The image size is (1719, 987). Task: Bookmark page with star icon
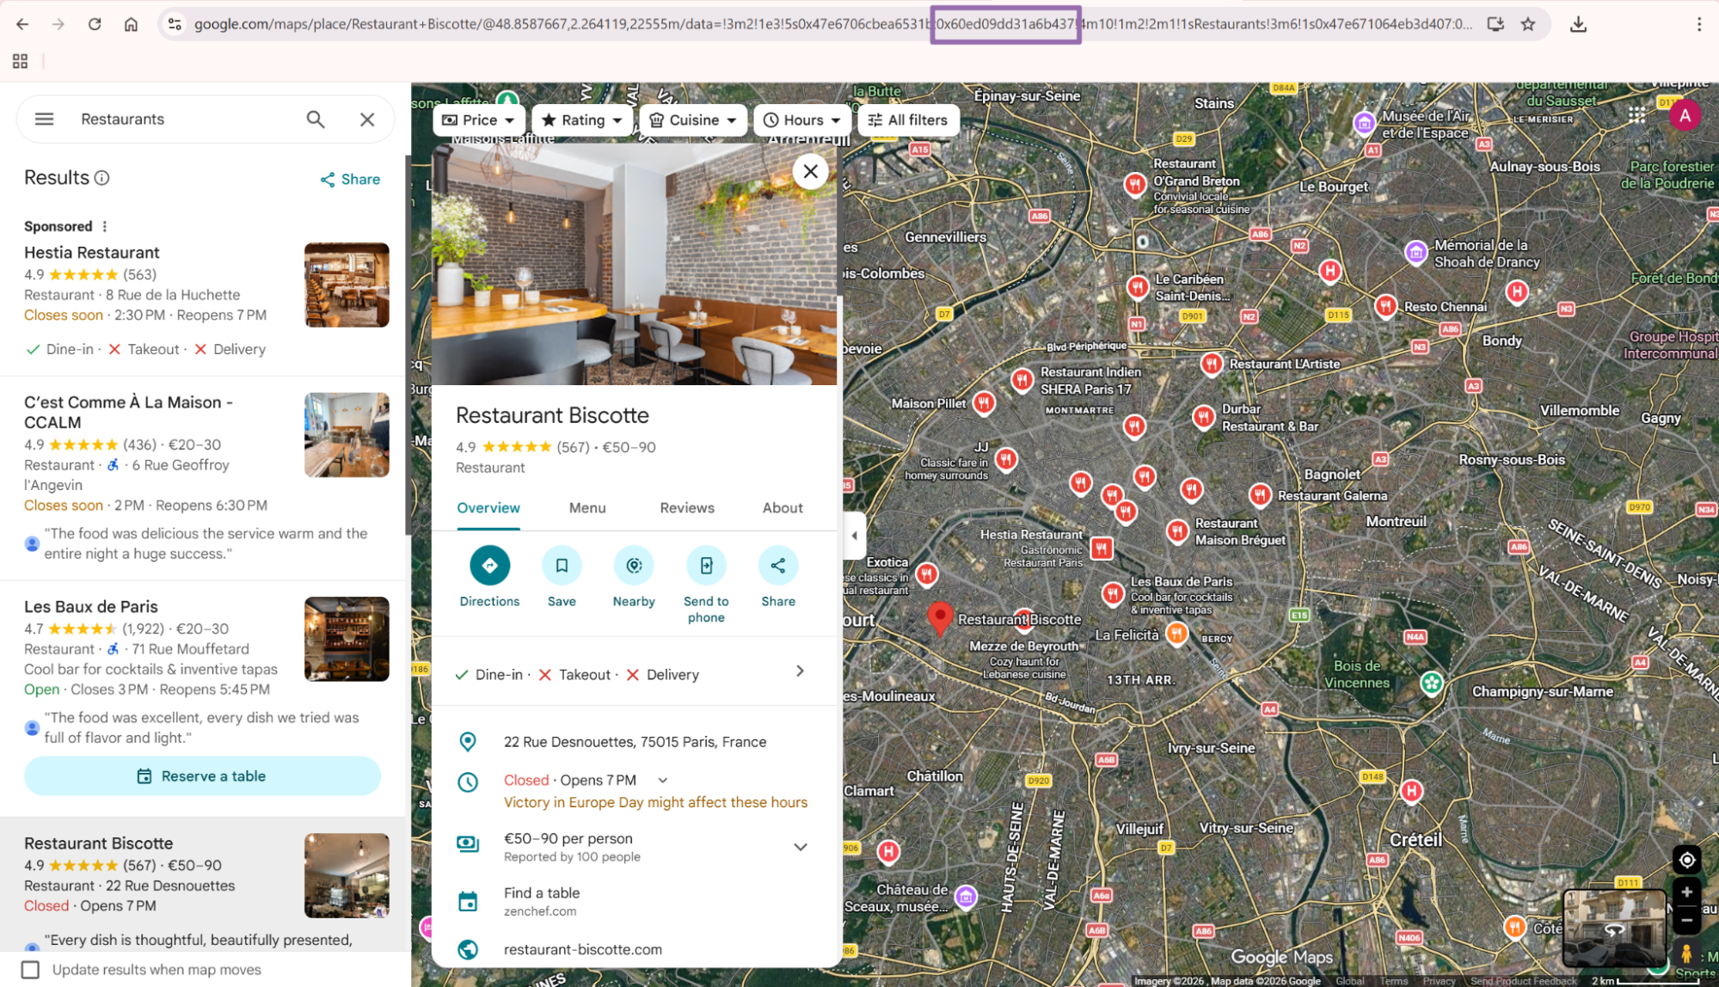click(1528, 24)
